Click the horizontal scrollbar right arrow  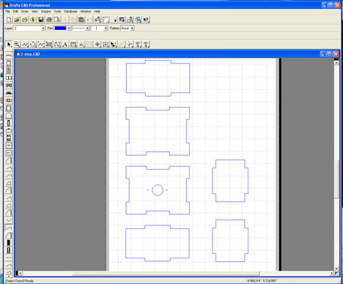tap(332, 273)
